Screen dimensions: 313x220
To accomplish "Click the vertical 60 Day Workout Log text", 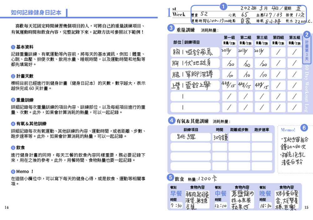I will 307,88.
